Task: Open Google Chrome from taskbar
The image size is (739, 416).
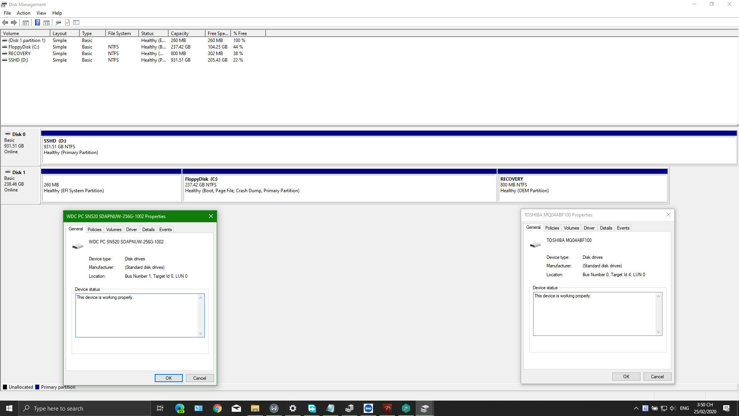Action: click(x=217, y=408)
